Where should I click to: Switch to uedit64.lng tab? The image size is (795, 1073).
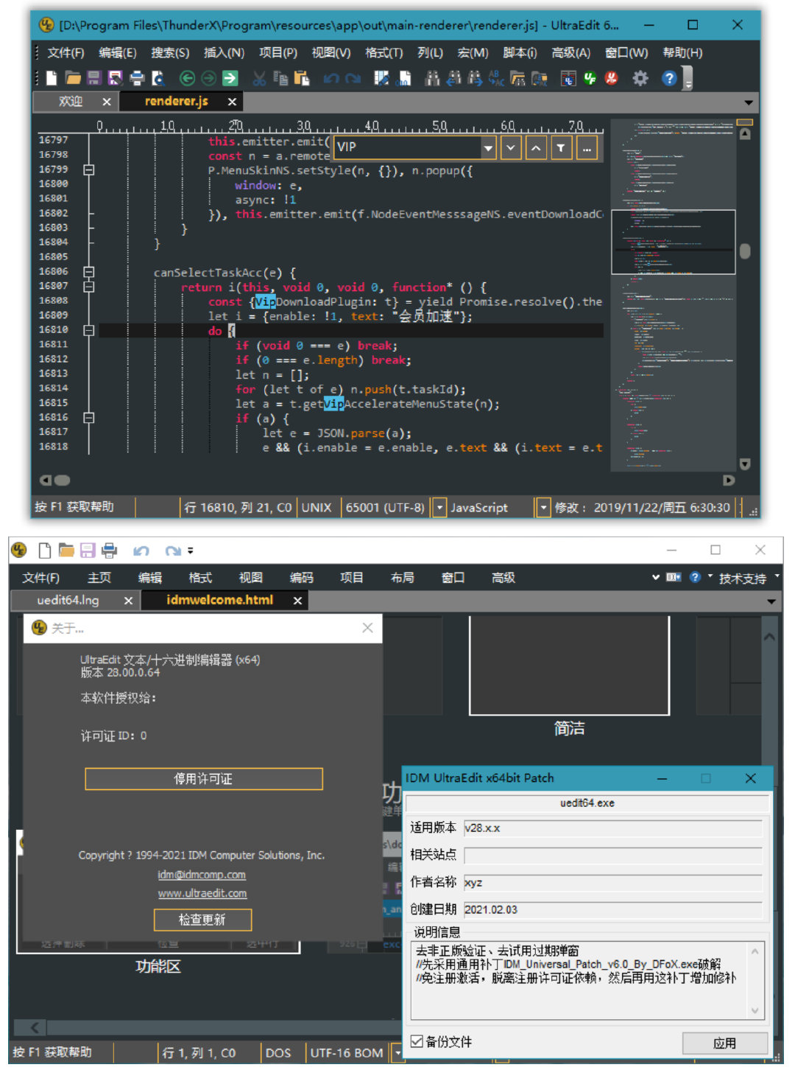click(68, 600)
